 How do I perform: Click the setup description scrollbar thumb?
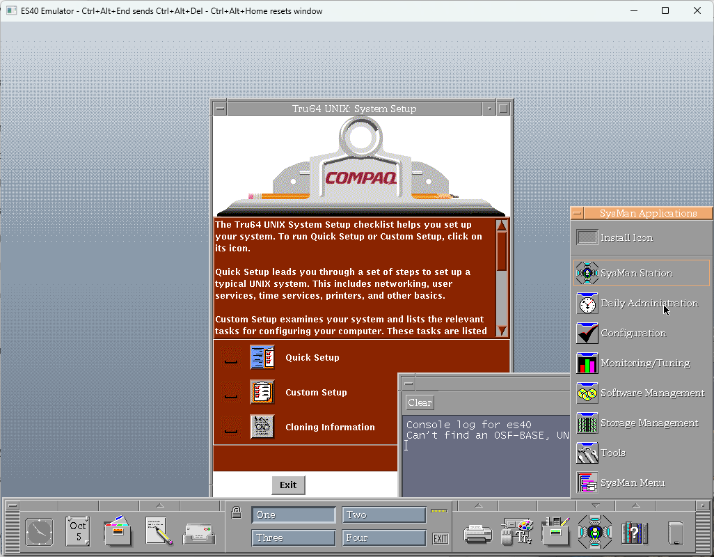(x=502, y=251)
